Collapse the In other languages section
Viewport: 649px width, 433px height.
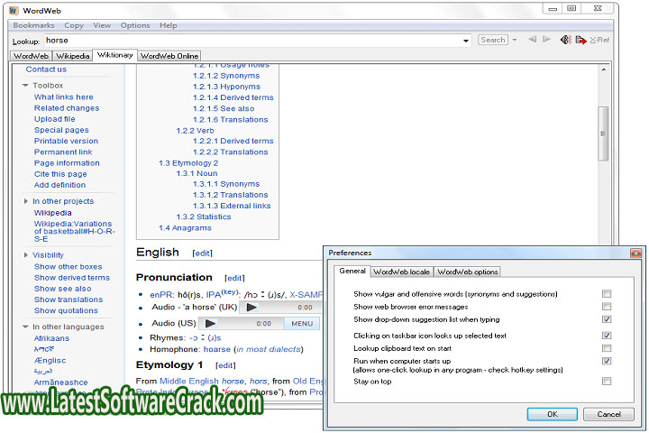point(25,327)
